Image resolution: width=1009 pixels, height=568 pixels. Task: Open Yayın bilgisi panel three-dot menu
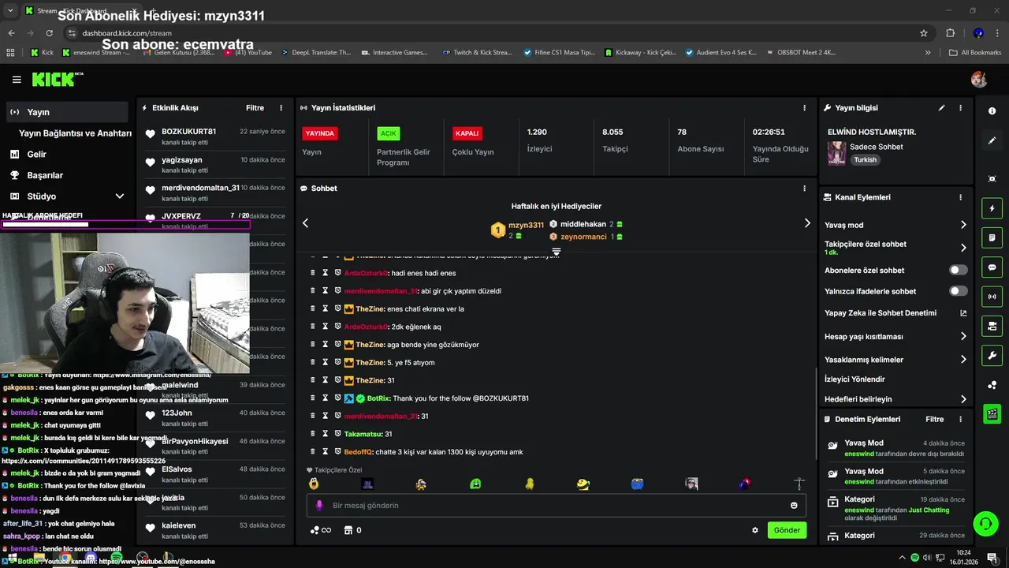(960, 108)
